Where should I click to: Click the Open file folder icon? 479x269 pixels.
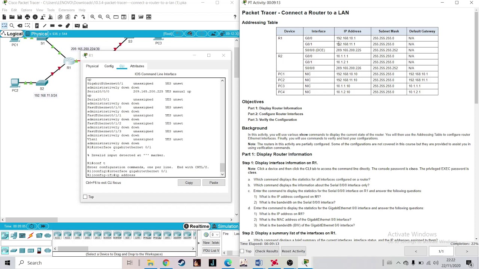tap(12, 17)
